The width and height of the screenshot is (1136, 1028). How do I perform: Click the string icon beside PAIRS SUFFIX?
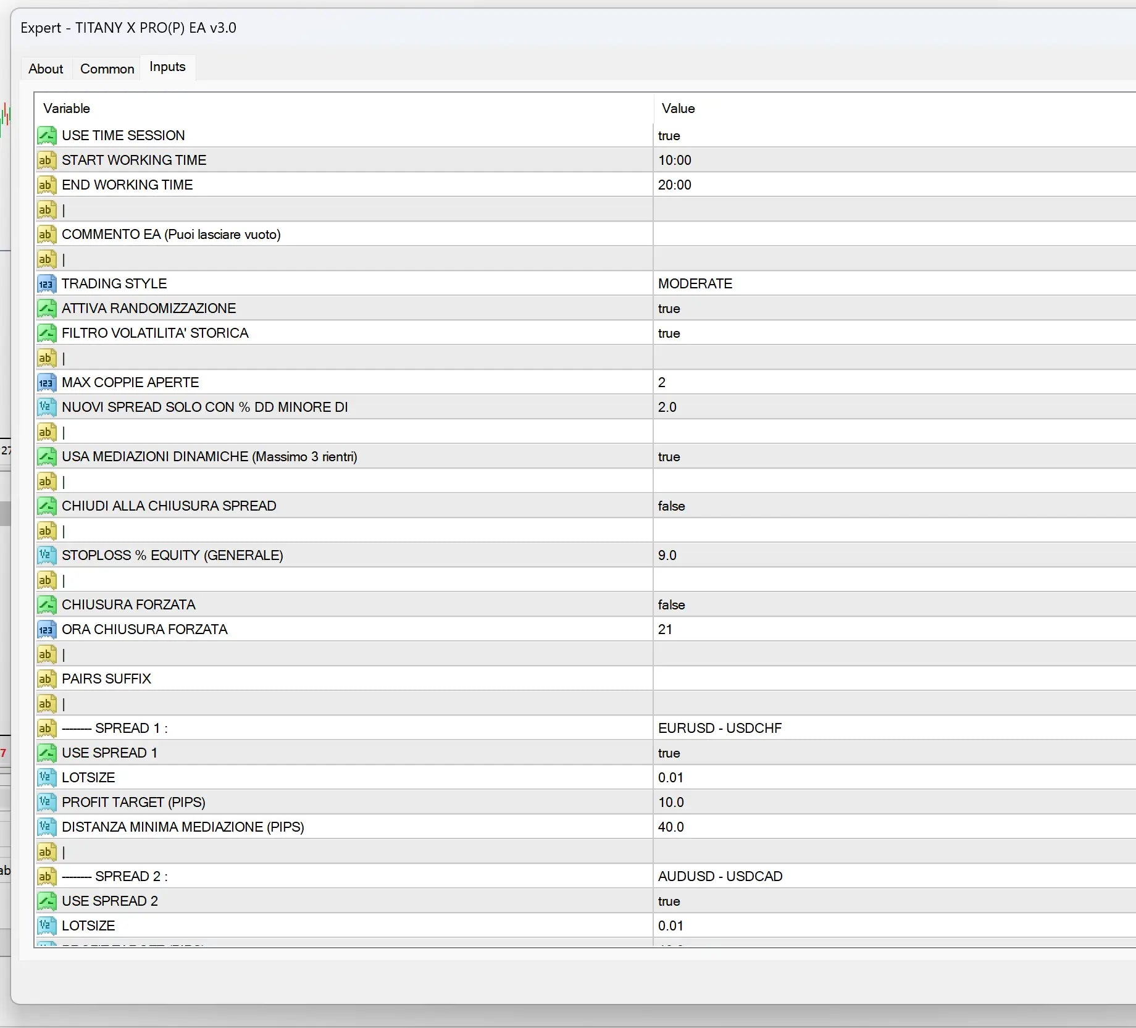click(46, 679)
